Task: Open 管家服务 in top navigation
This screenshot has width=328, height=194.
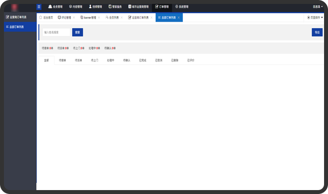Action: [115, 7]
